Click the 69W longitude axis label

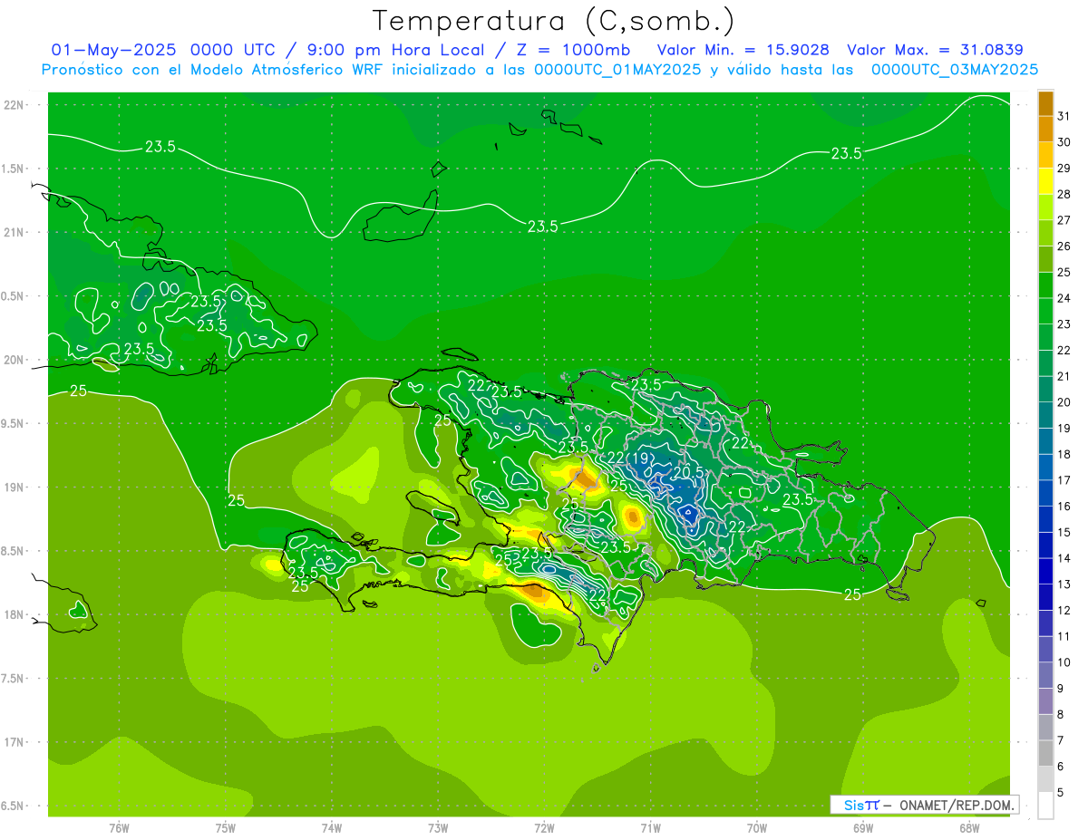pyautogui.click(x=862, y=828)
